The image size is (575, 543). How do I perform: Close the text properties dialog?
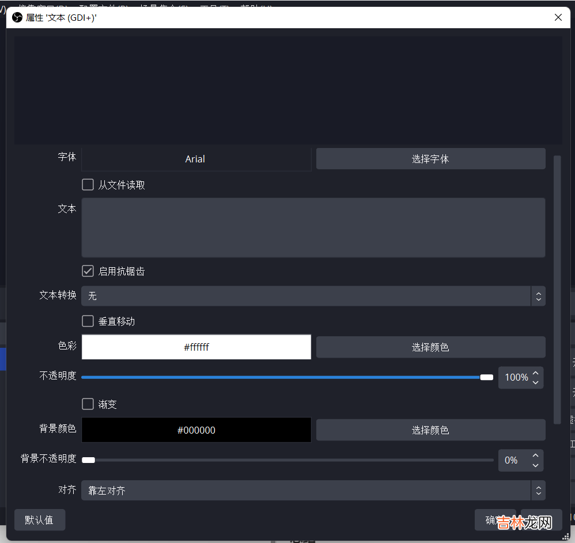point(558,17)
